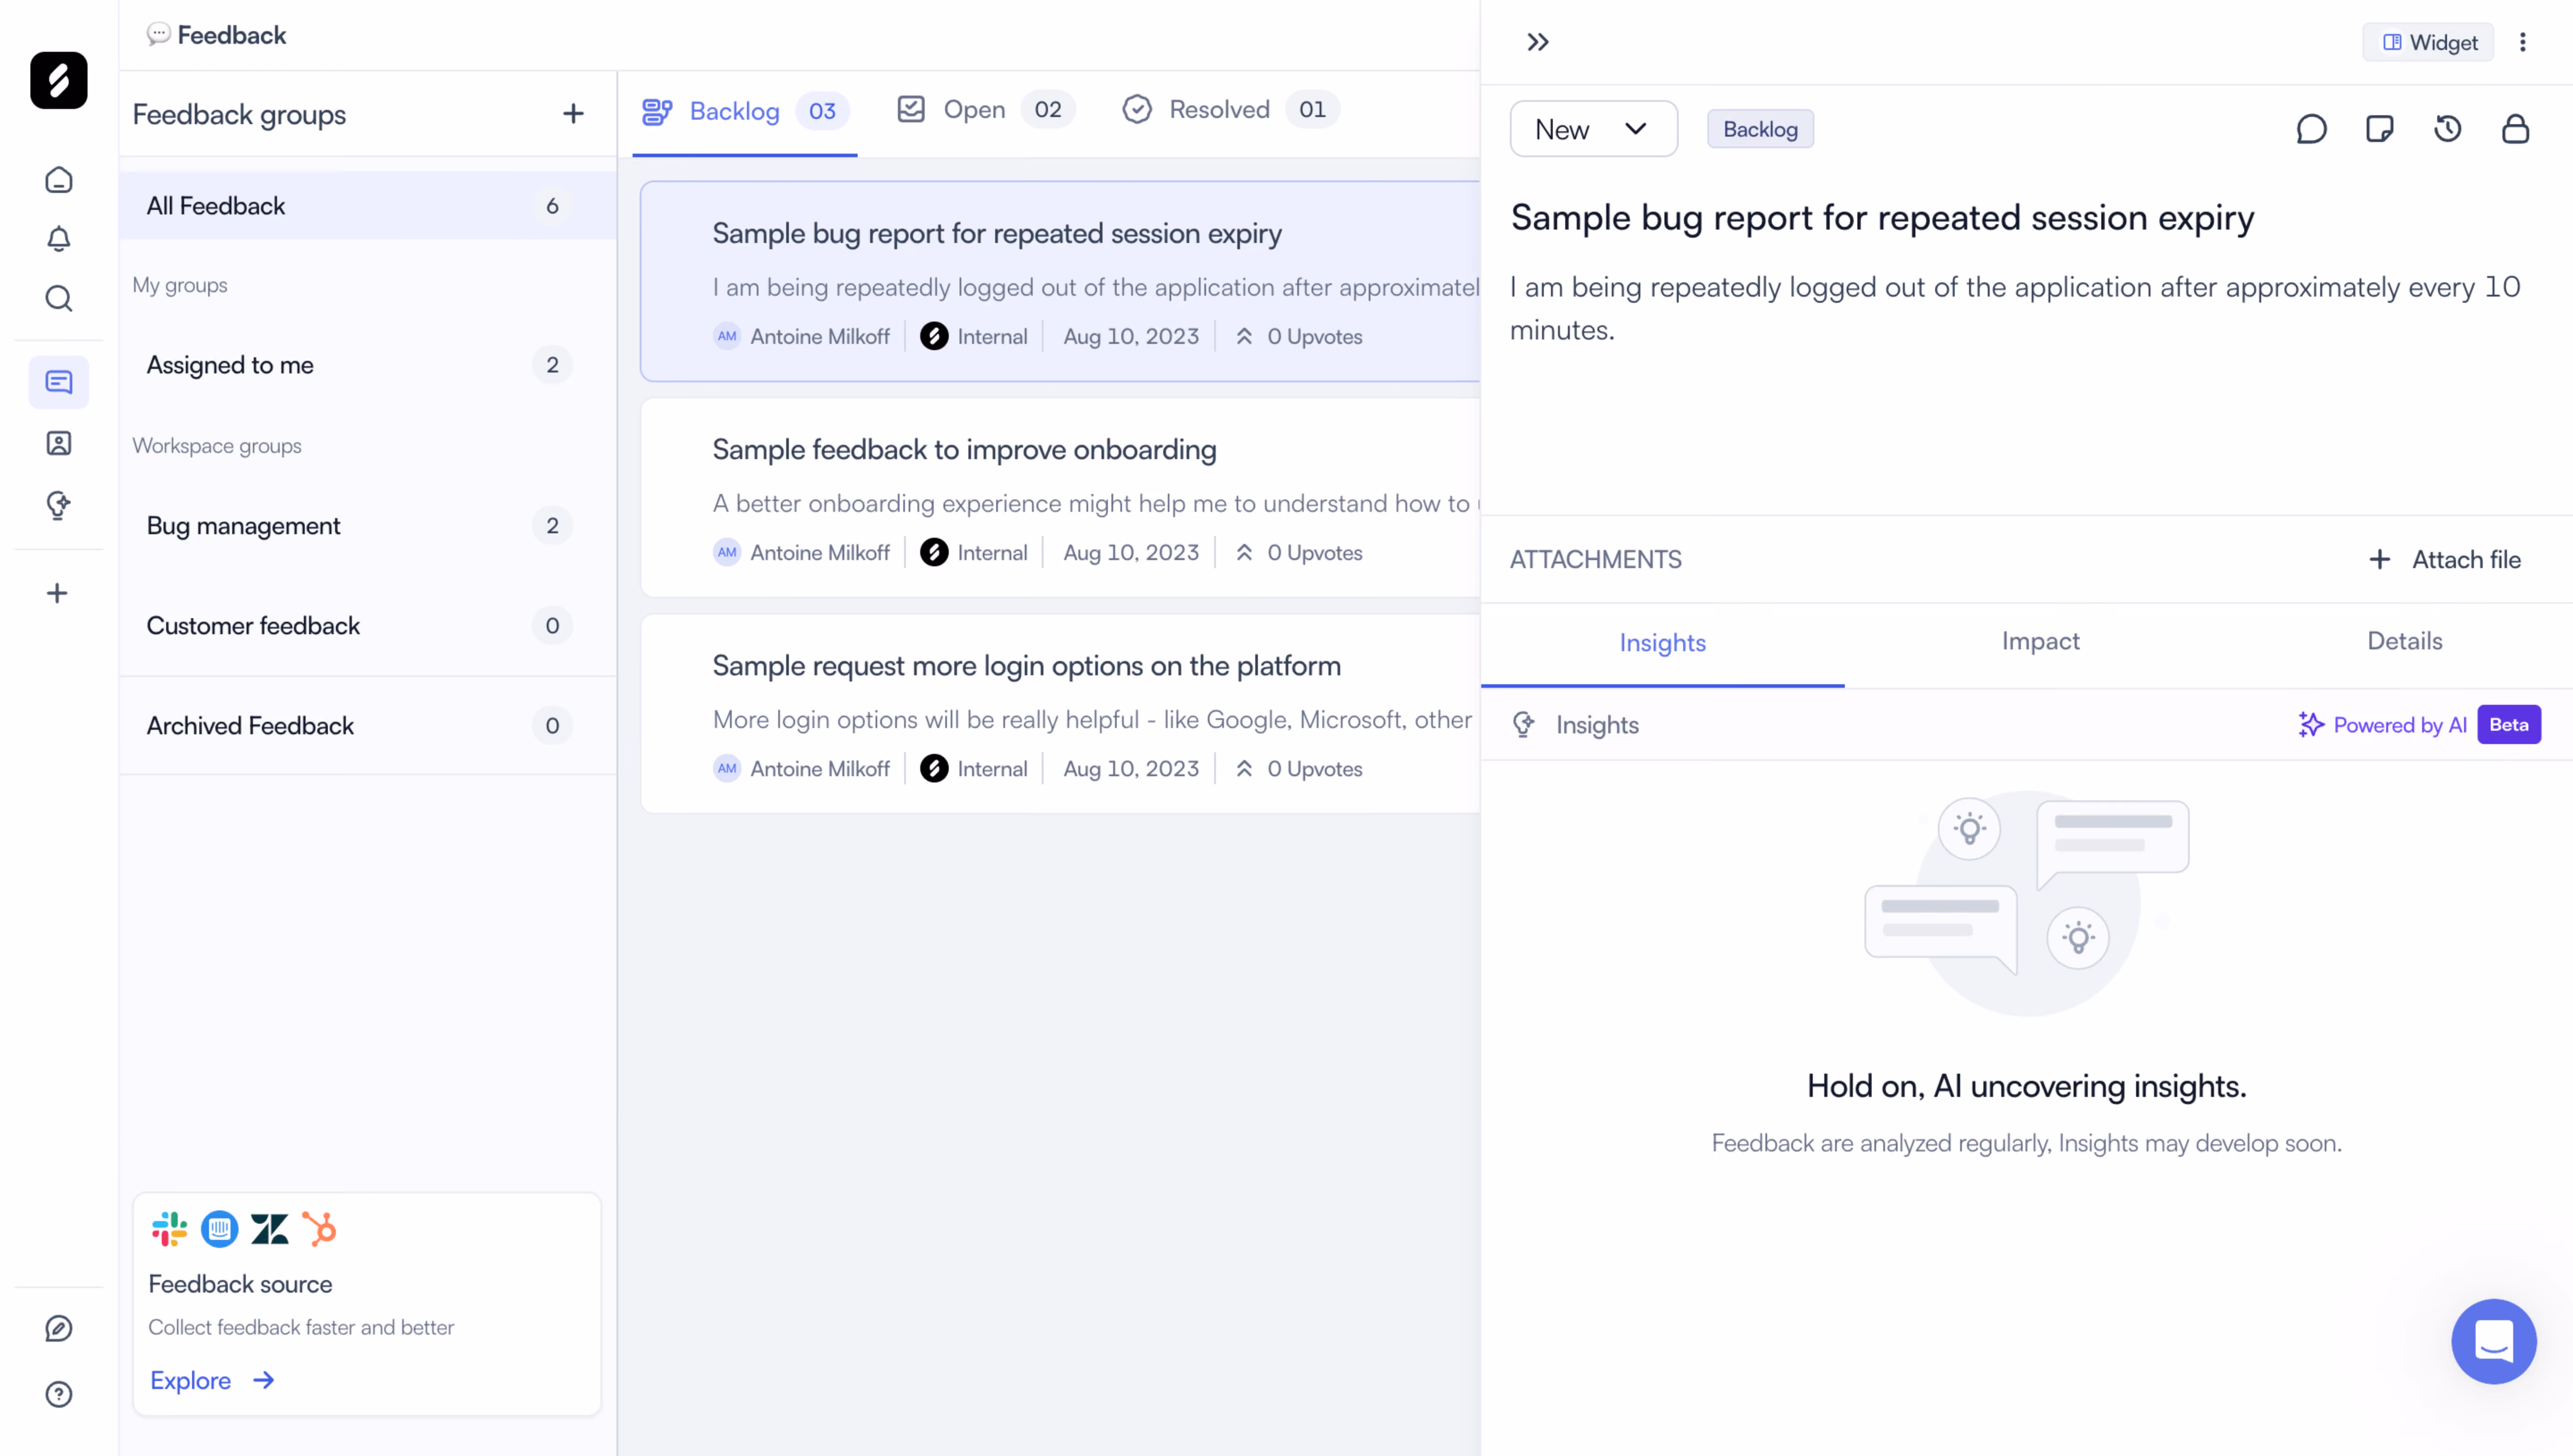2573x1456 pixels.
Task: Click the Widget button
Action: [x=2428, y=42]
